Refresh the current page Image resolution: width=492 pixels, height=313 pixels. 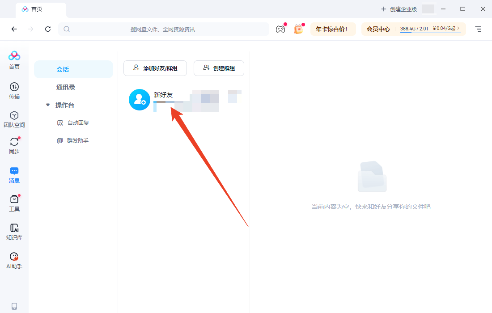(x=48, y=29)
